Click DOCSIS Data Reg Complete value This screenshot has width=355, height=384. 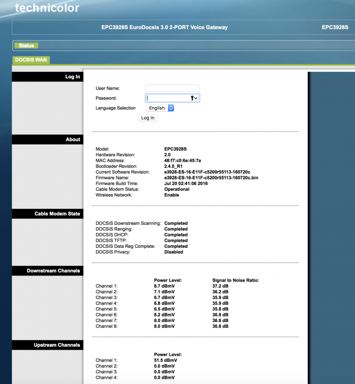(x=176, y=246)
